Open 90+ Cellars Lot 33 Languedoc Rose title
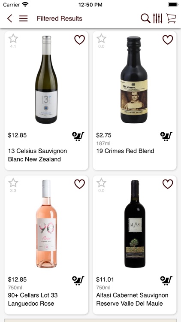The image size is (181, 322). click(x=33, y=299)
